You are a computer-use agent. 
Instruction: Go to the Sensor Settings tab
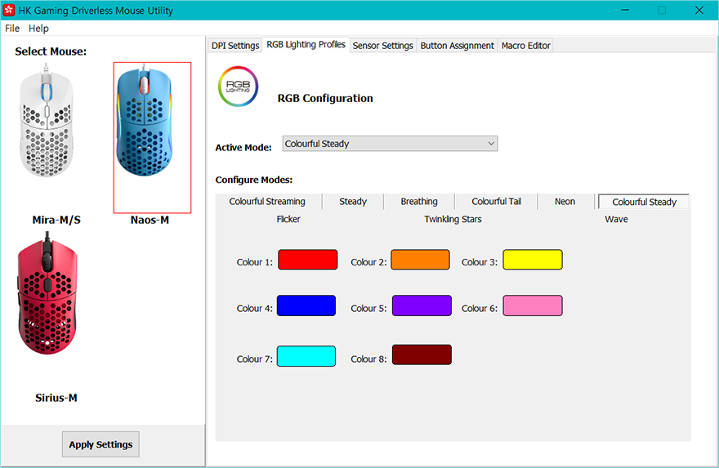coord(383,46)
